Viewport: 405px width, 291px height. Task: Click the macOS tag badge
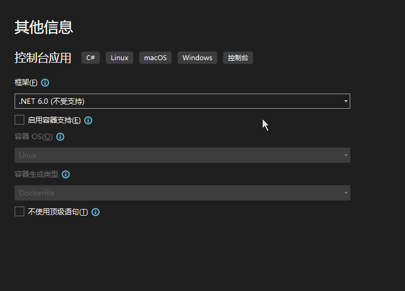155,58
